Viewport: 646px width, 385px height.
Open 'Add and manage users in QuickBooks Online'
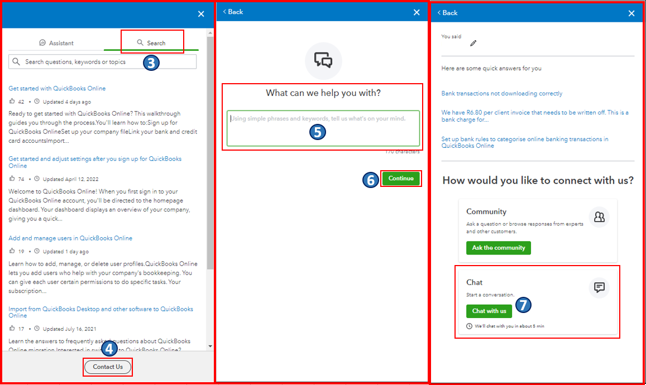pyautogui.click(x=70, y=238)
